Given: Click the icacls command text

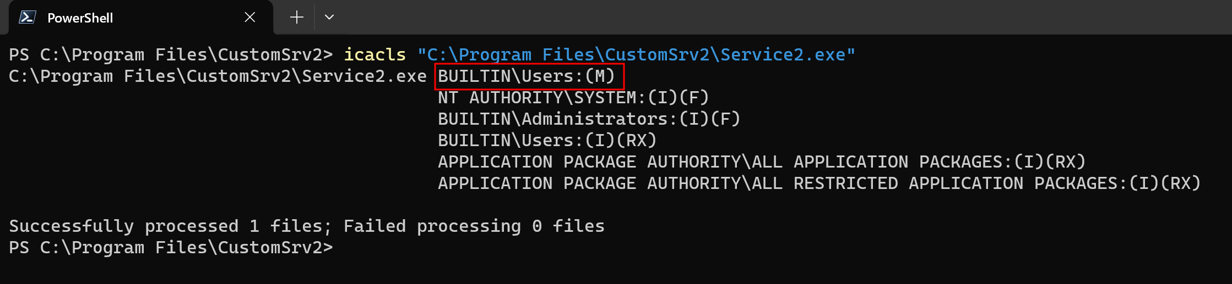Looking at the screenshot, I should pyautogui.click(x=375, y=54).
